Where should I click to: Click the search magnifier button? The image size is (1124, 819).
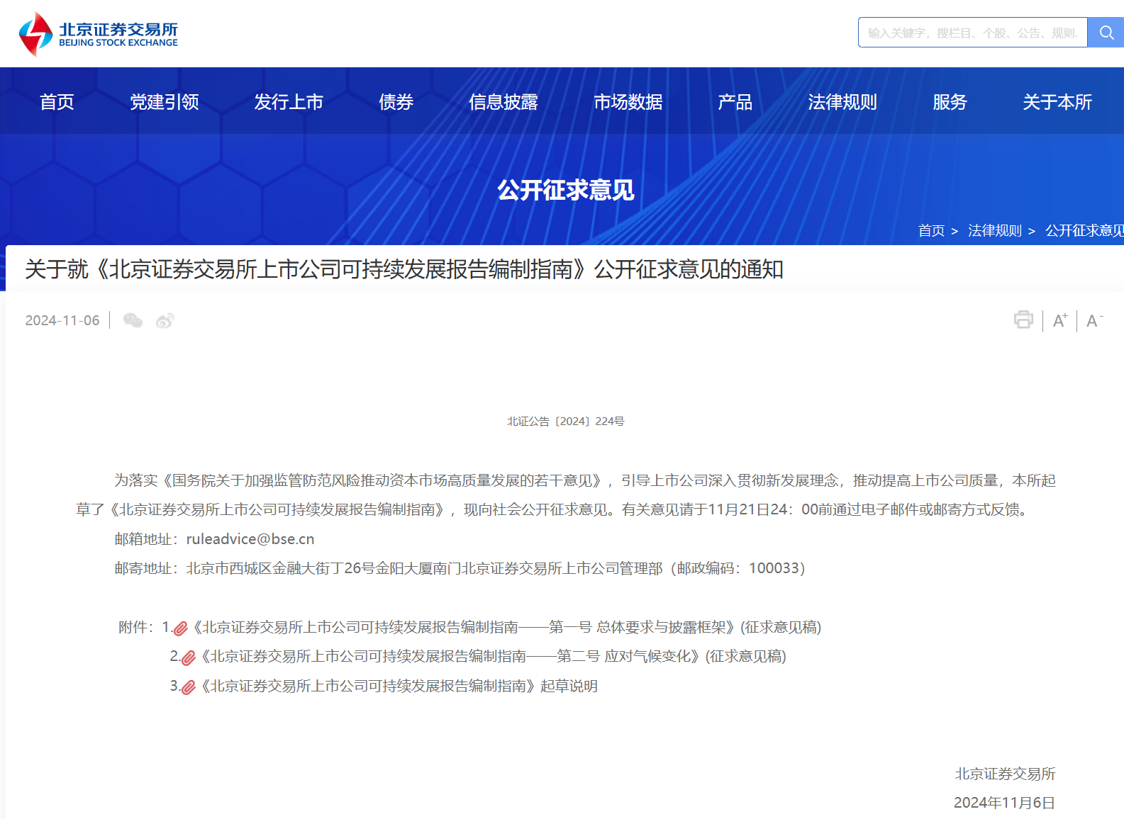tap(1106, 33)
